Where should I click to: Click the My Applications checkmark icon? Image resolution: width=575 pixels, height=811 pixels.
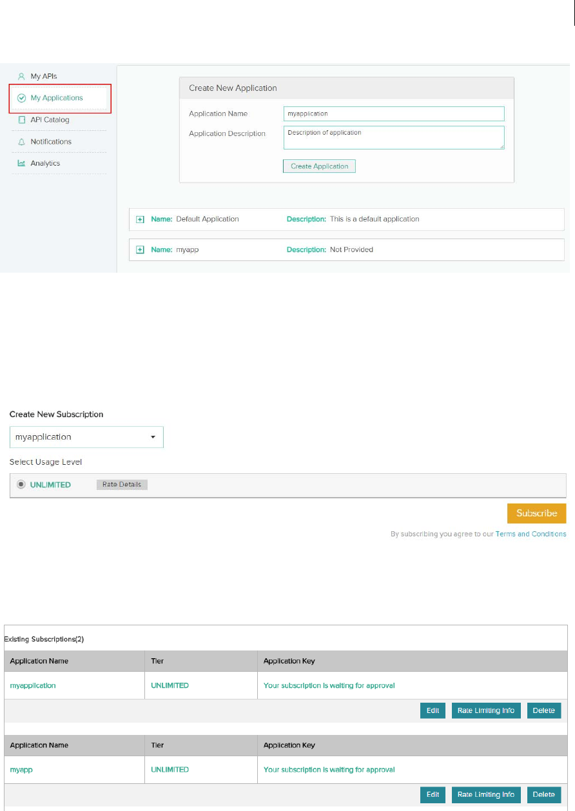[21, 98]
